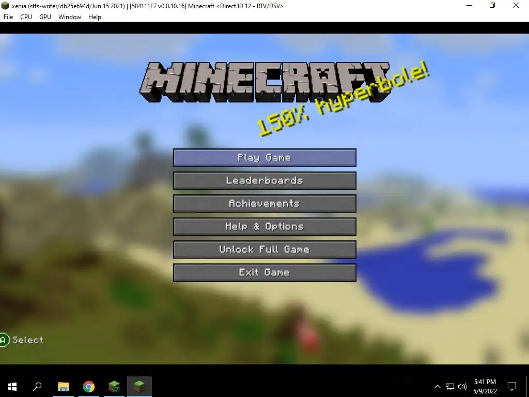
Task: Minimize the xenia window
Action: [x=469, y=5]
